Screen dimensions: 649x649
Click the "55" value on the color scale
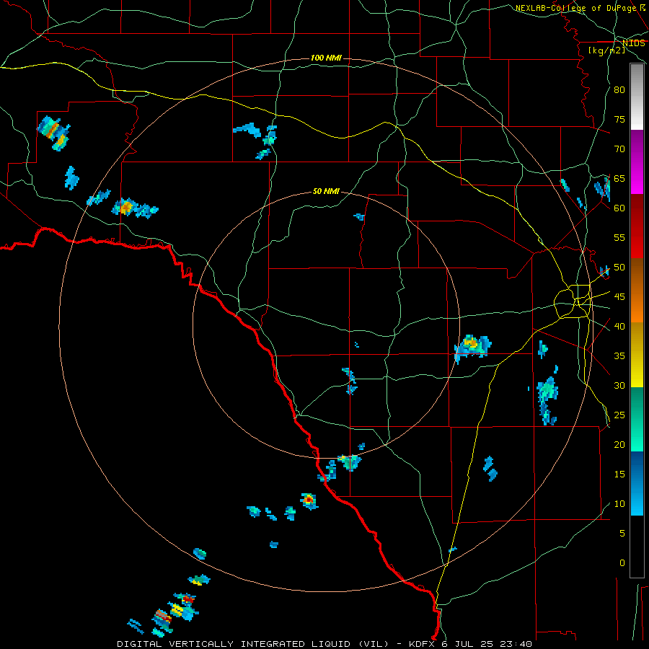[619, 238]
